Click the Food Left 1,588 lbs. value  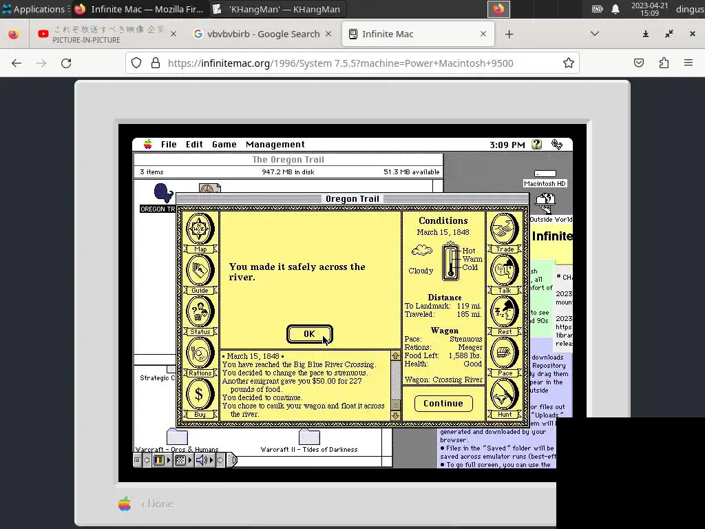click(x=465, y=355)
